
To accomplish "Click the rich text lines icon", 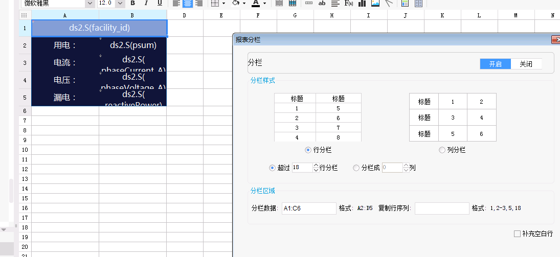I will pyautogui.click(x=335, y=3).
